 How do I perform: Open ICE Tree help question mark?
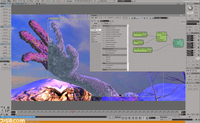click(147, 18)
